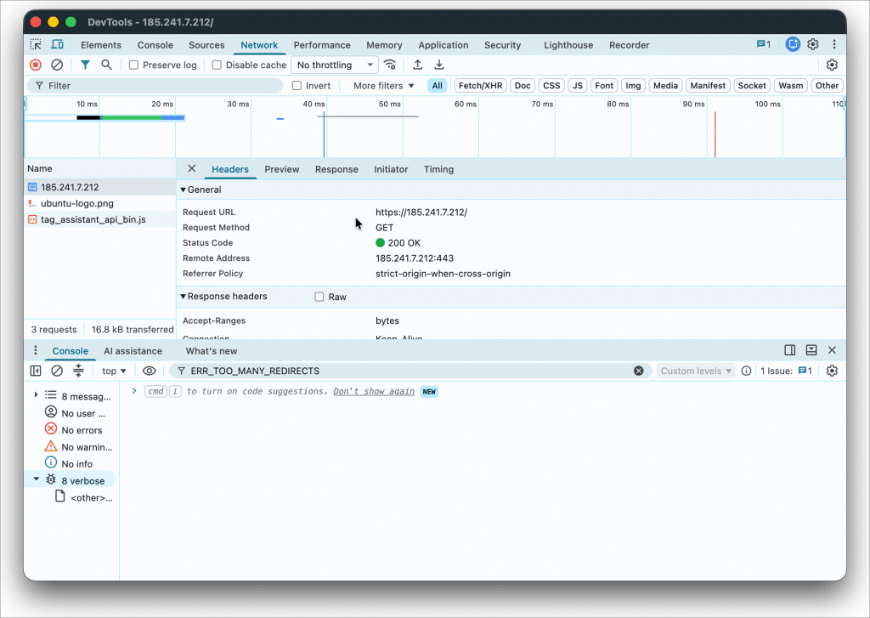Toggle Raw response headers checkbox
Viewport: 870px width, 618px height.
(x=319, y=297)
